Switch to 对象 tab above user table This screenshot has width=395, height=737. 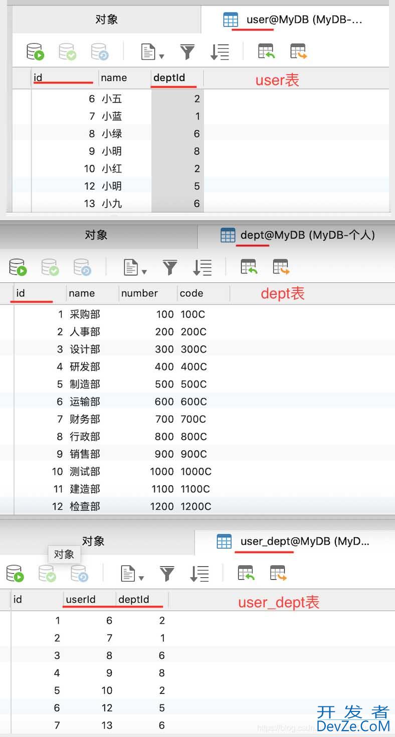point(106,20)
